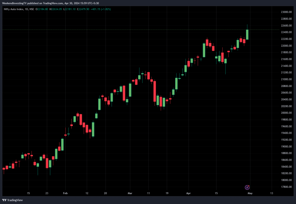This screenshot has height=204, width=296.
Task: Select the latest tall green candle near 22400
Action: click(247, 35)
